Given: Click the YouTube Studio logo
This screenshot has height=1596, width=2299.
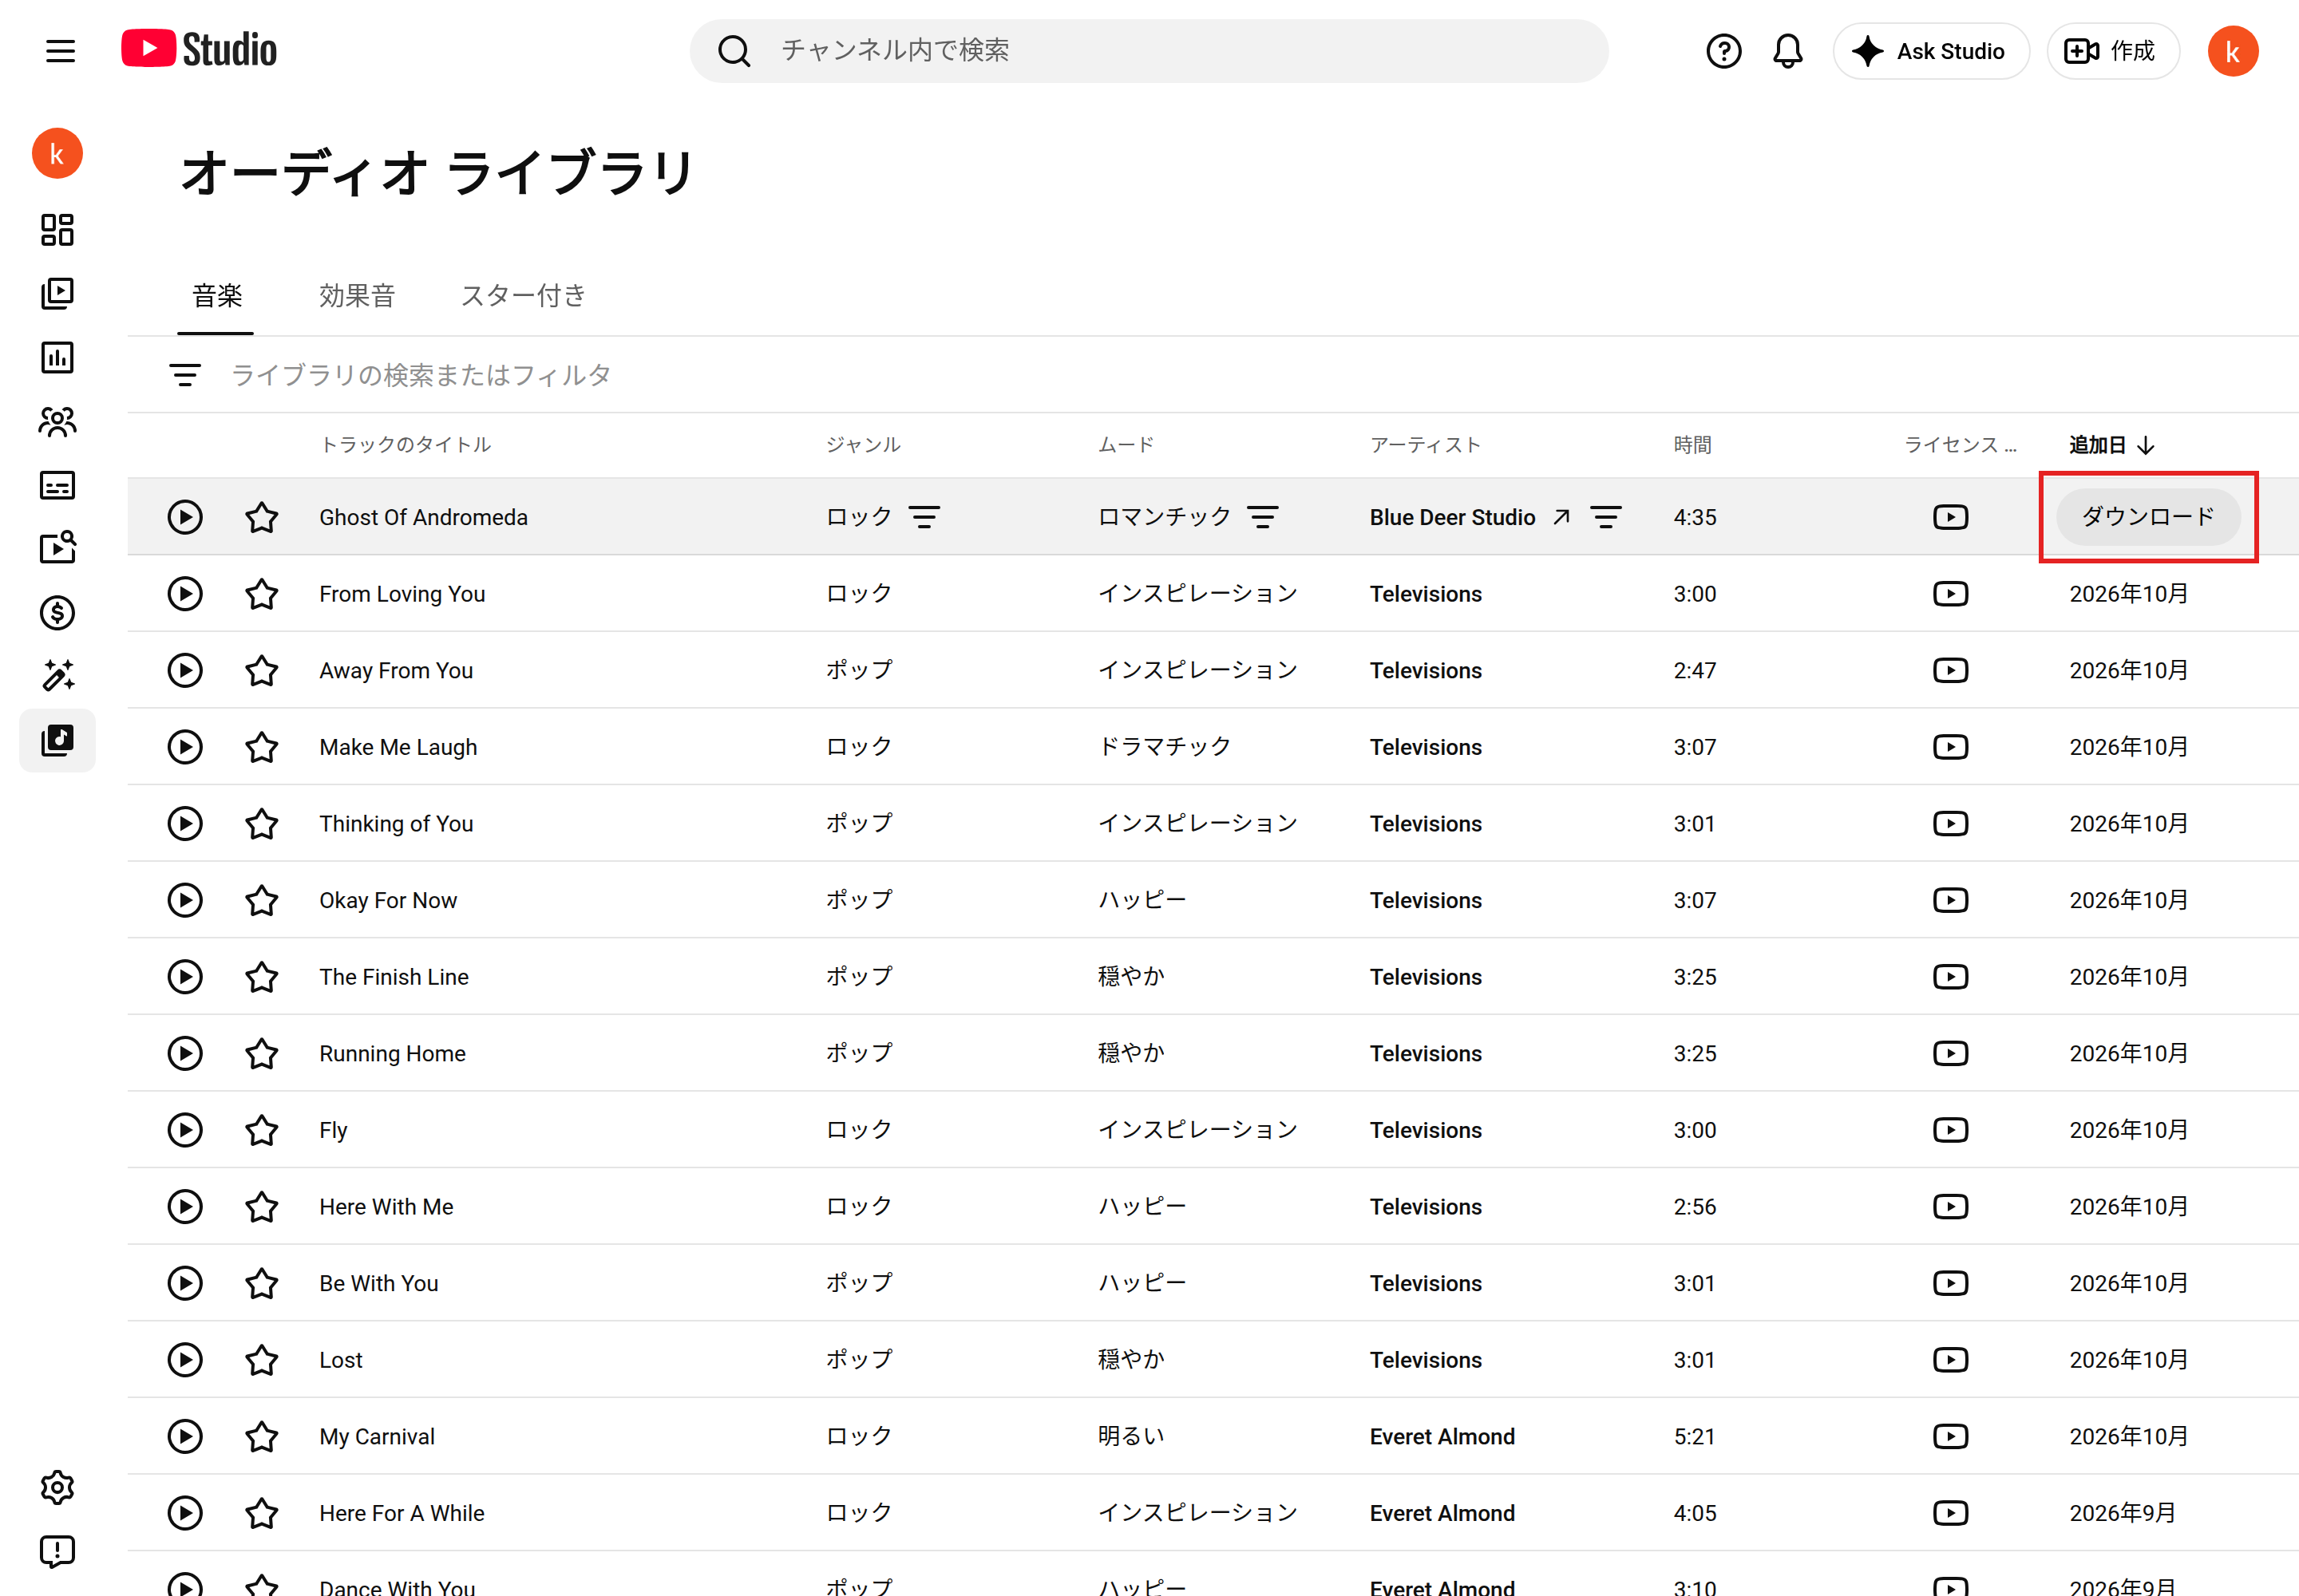Looking at the screenshot, I should pos(199,49).
